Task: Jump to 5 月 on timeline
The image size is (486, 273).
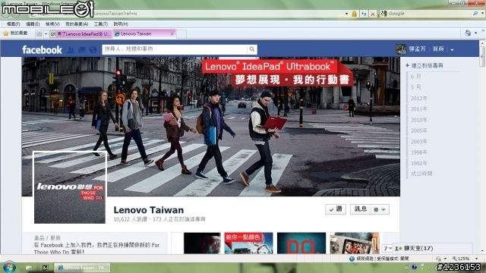Action: pos(415,87)
